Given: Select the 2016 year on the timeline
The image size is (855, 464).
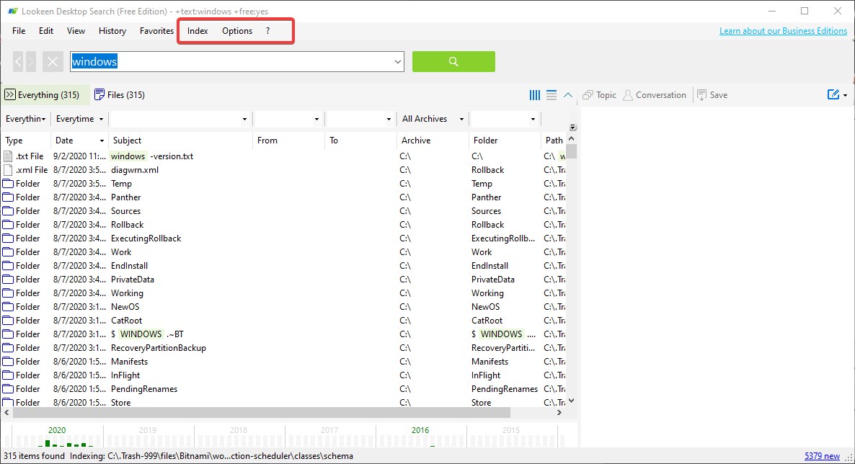Looking at the screenshot, I should tap(420, 430).
